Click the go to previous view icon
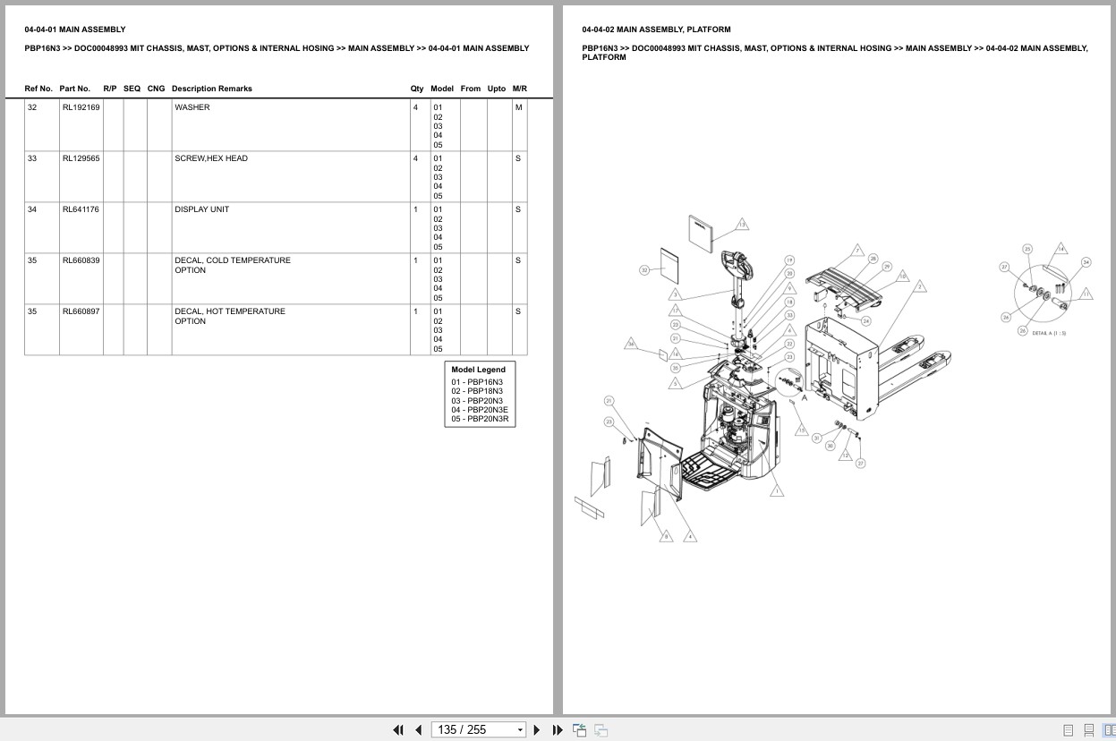 point(580,730)
